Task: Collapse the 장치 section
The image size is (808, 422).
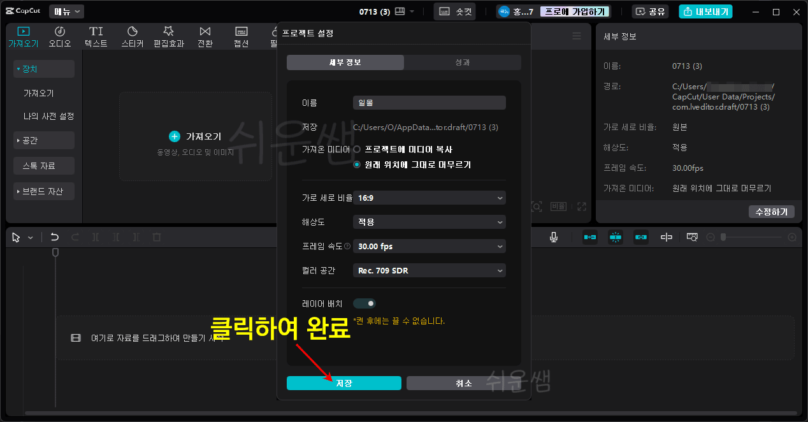Action: [44, 69]
